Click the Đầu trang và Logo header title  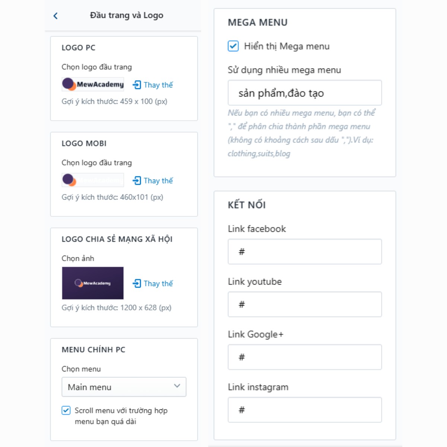tap(127, 15)
